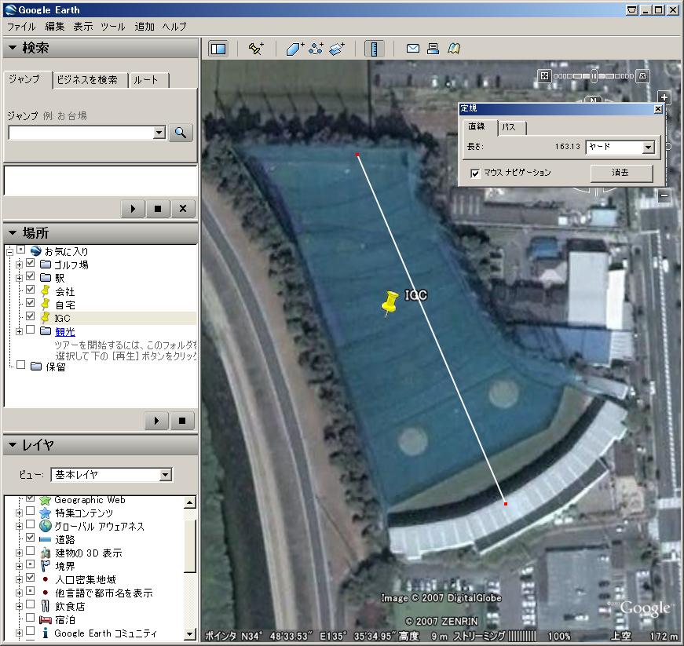Check the 保留 folder checkbox
Screen dimensions: 684x646
point(20,365)
